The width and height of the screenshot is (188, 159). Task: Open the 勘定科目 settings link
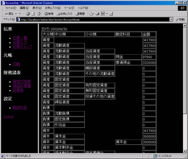tap(20, 108)
